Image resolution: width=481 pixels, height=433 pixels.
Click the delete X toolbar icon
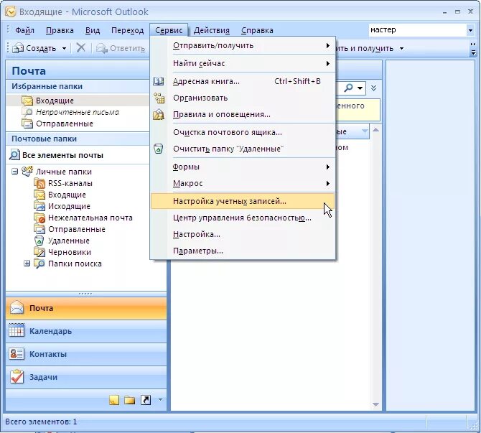[80, 47]
